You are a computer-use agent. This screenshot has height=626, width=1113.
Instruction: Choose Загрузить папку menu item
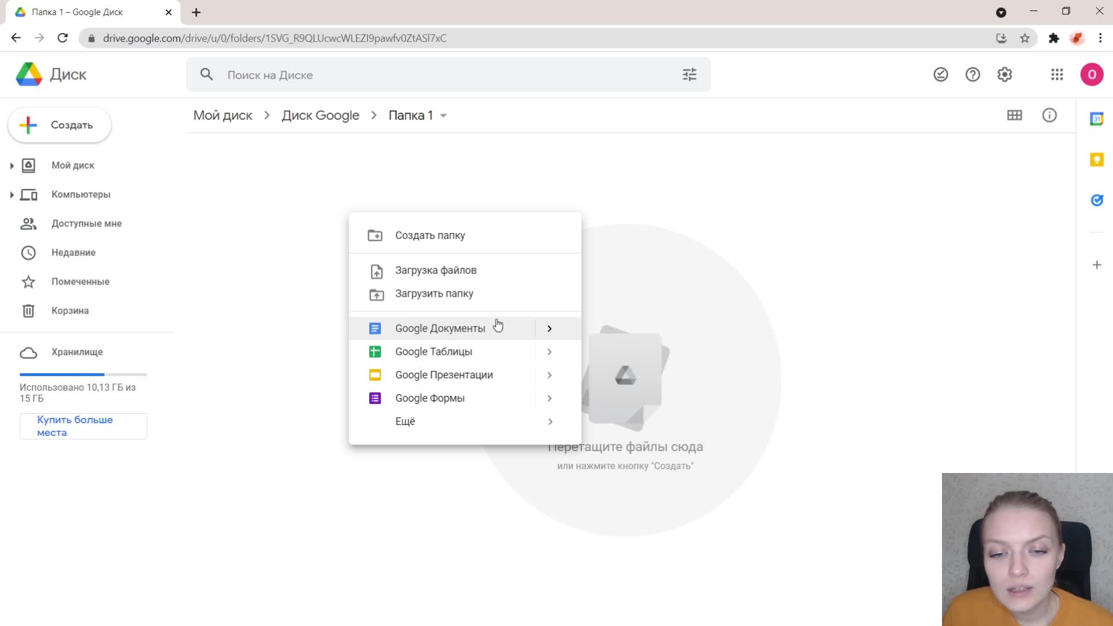click(465, 293)
